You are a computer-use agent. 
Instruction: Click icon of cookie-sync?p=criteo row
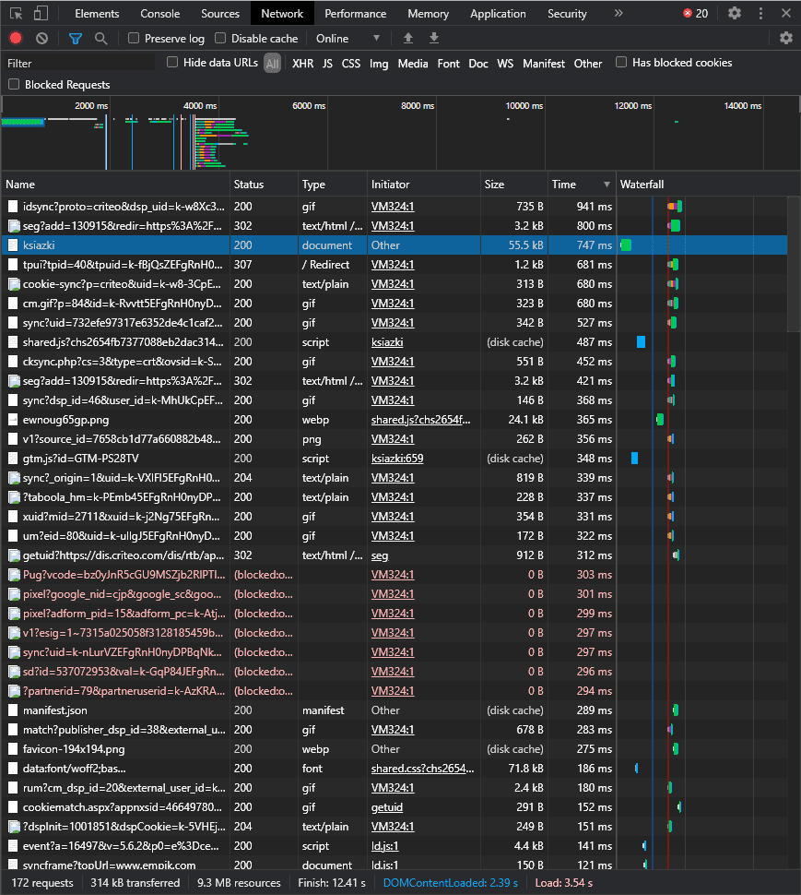(14, 284)
